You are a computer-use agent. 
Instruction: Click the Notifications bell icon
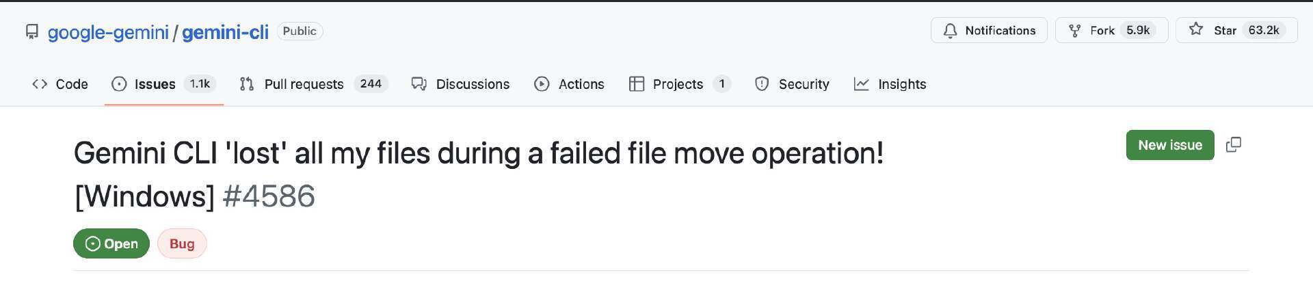coord(950,31)
